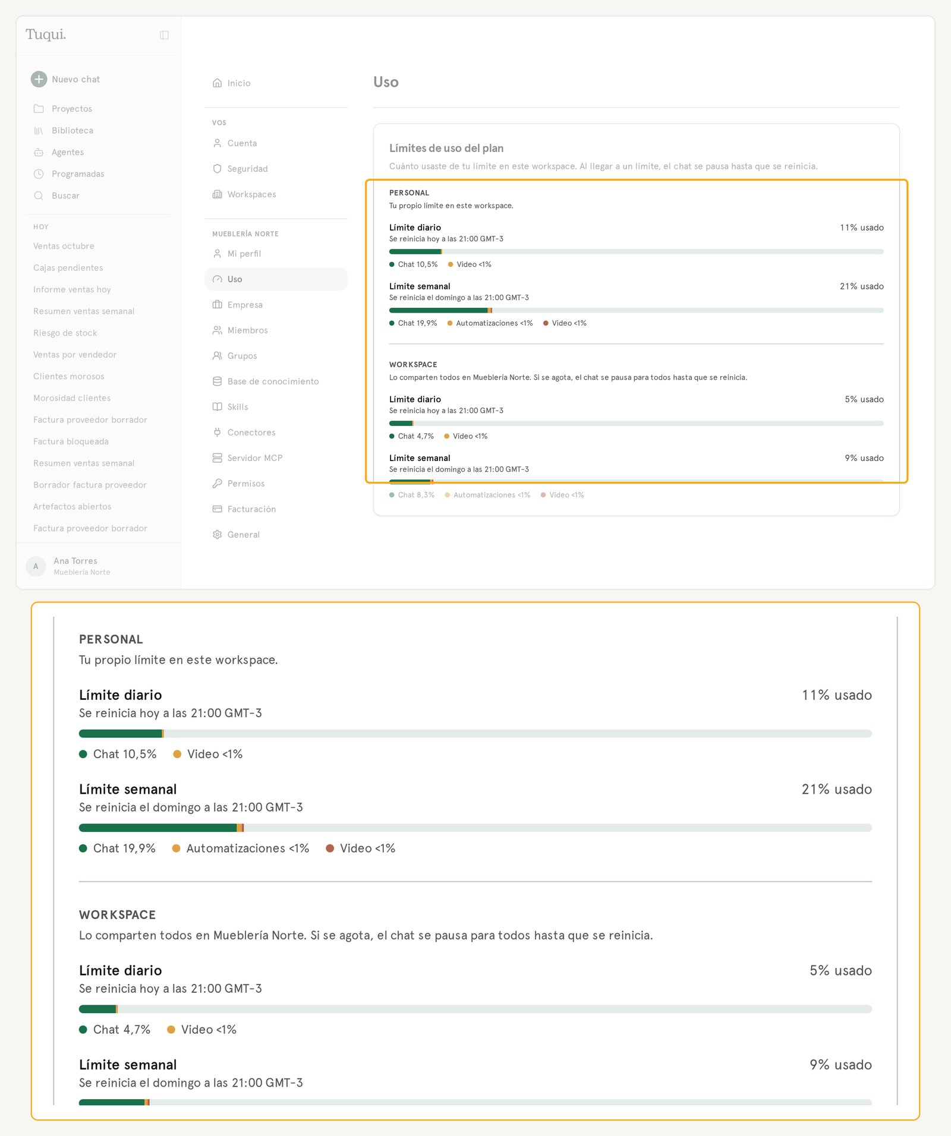Click workspace Límite diario usage bar
Image resolution: width=951 pixels, height=1136 pixels.
(636, 423)
